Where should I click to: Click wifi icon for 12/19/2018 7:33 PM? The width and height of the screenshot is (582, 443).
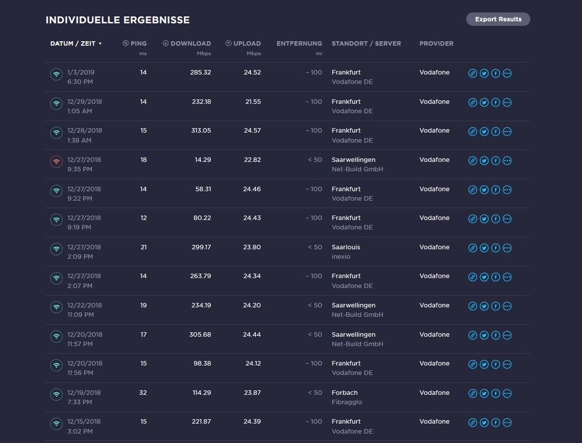(x=57, y=395)
